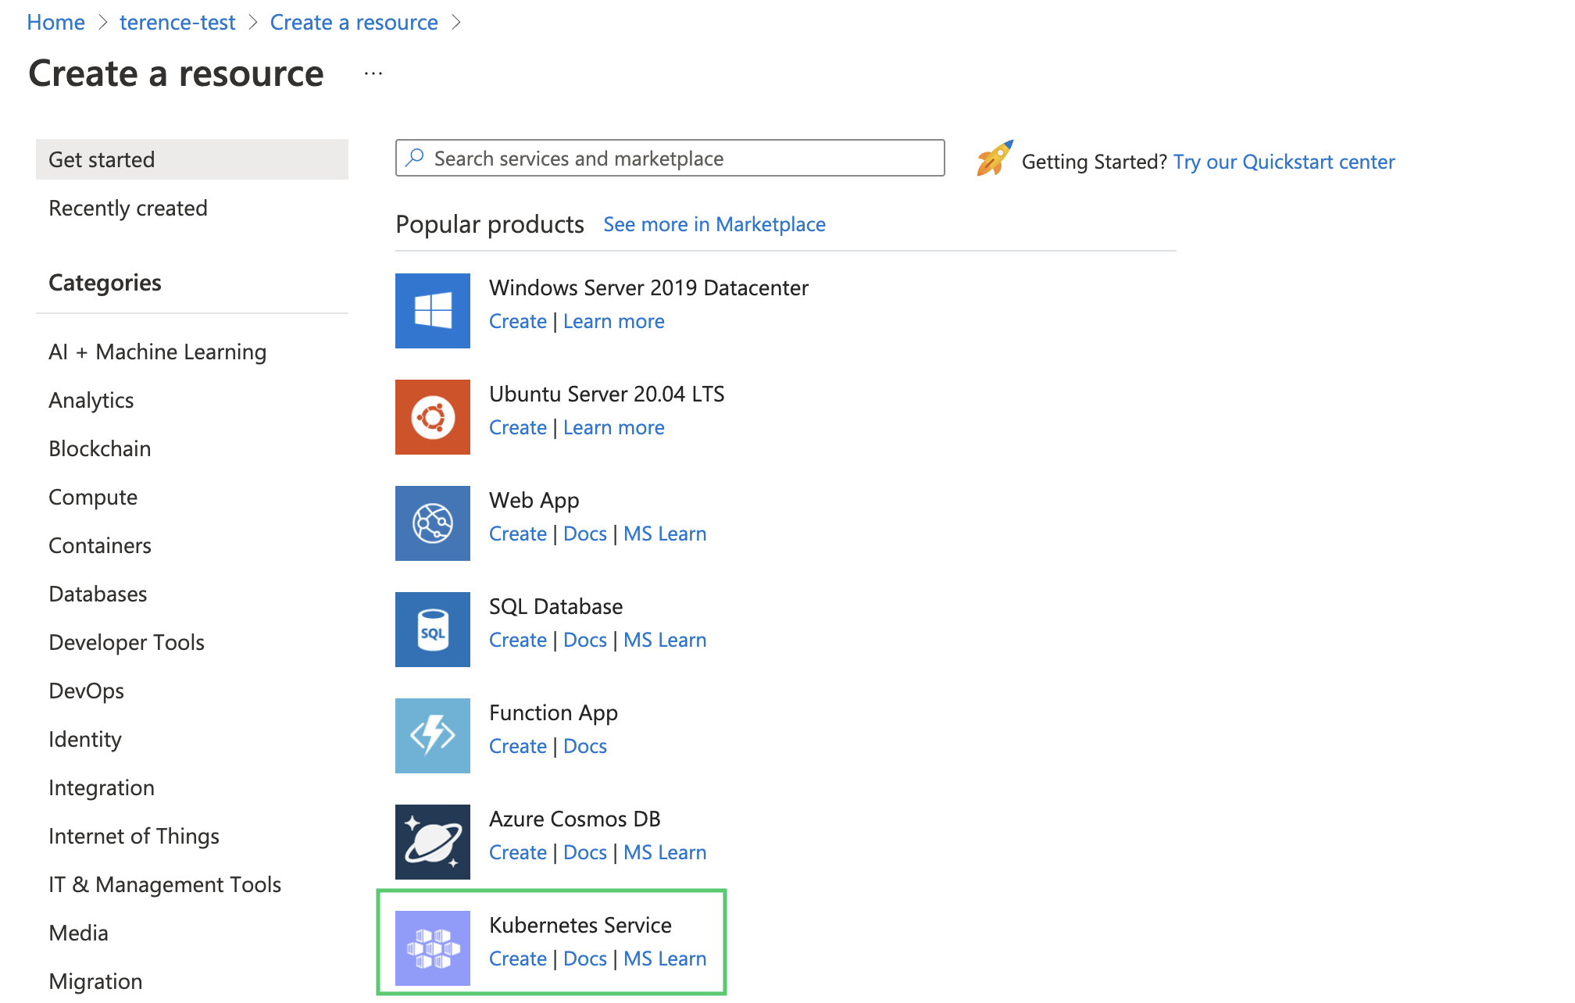Click the SQL Database icon
Screen dimensions: 1575x1003
point(432,629)
